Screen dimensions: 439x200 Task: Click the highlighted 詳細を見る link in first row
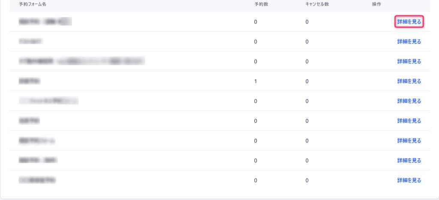[x=409, y=21]
